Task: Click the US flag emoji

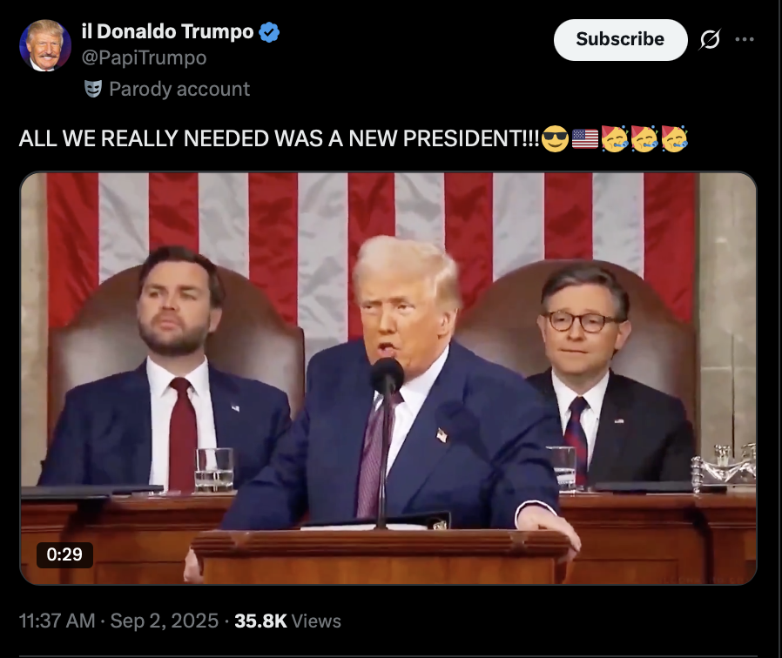Action: (585, 138)
